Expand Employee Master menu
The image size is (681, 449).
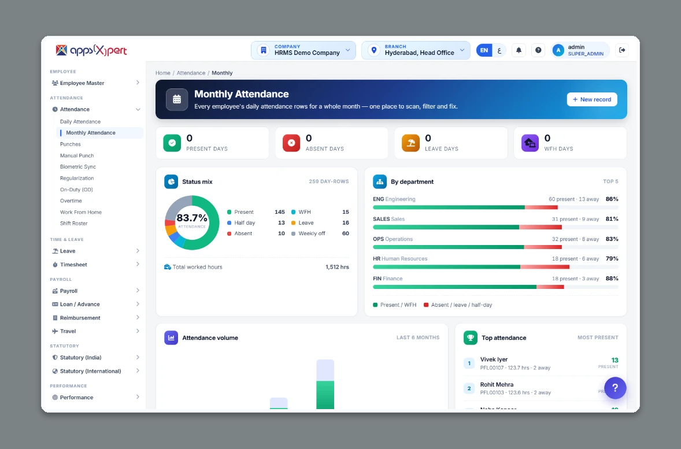[x=95, y=83]
